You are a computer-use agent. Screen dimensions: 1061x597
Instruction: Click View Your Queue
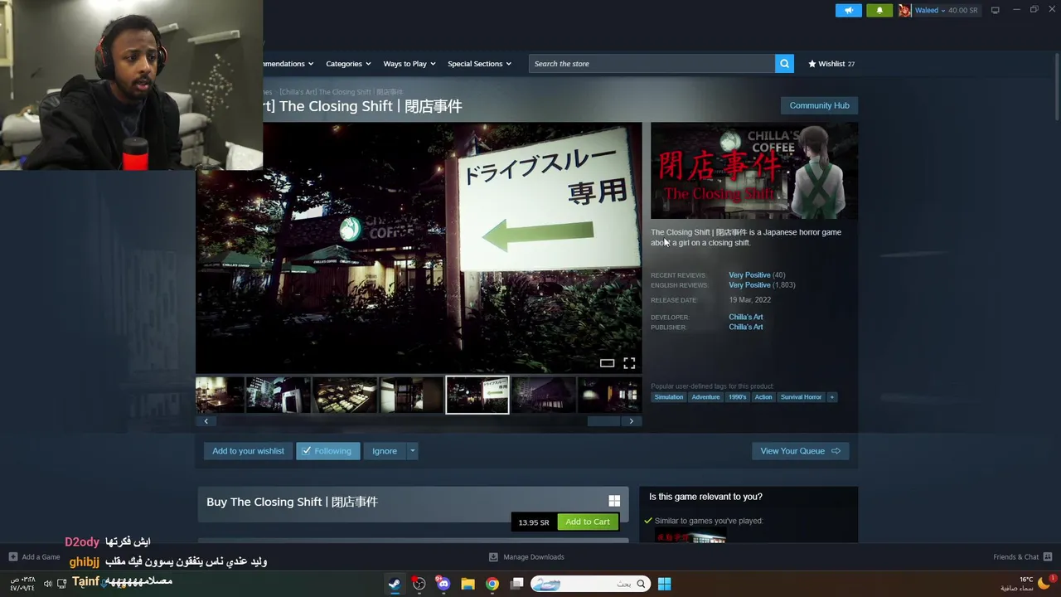pyautogui.click(x=800, y=451)
